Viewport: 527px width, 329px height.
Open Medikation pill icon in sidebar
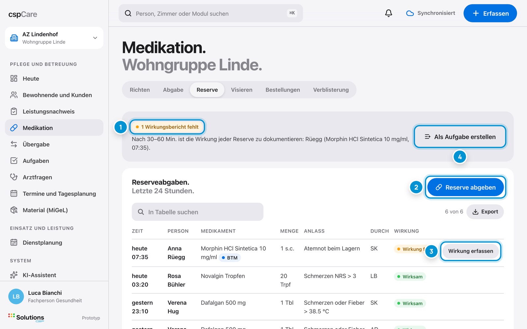coord(14,128)
